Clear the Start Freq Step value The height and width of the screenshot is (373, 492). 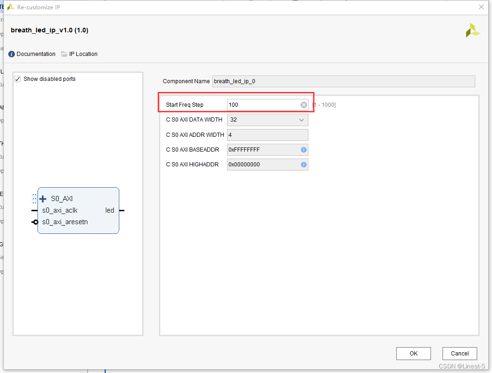pos(303,105)
